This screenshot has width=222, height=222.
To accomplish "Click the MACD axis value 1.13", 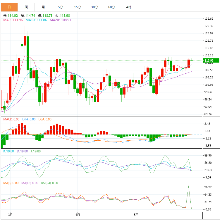I will [x=207, y=131].
